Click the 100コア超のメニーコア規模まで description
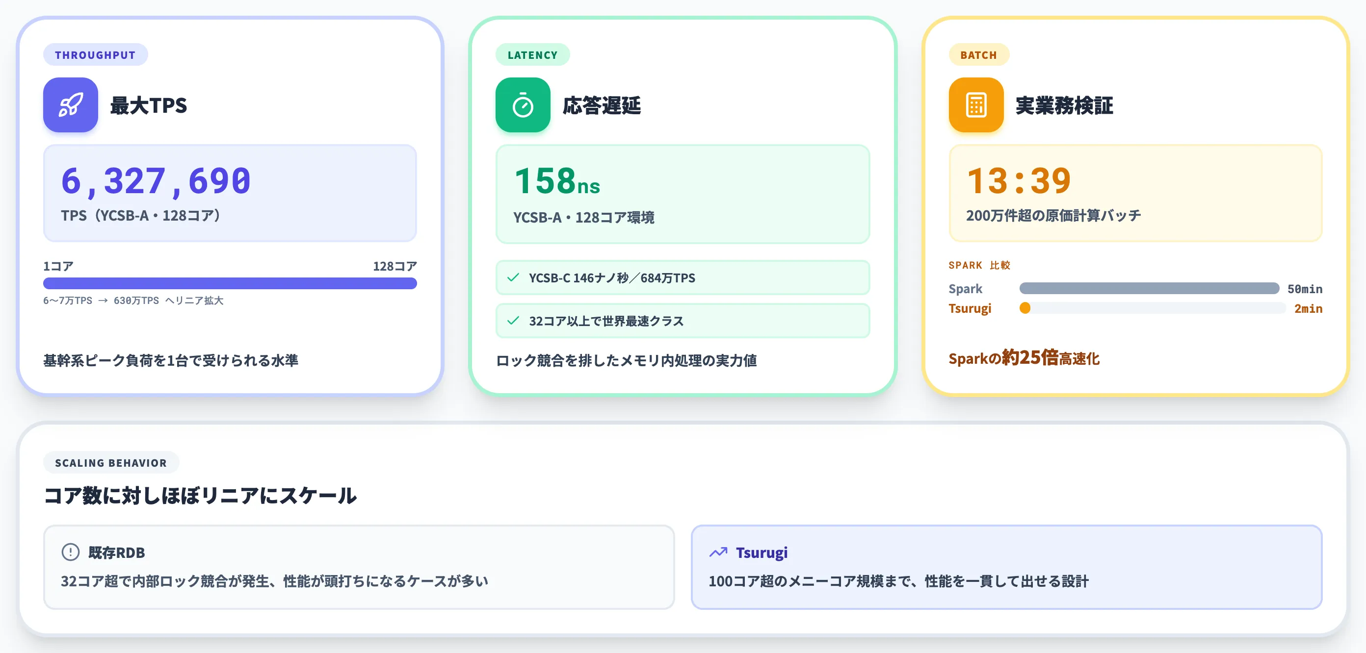Screen dimensions: 1366x653 pyautogui.click(x=899, y=581)
